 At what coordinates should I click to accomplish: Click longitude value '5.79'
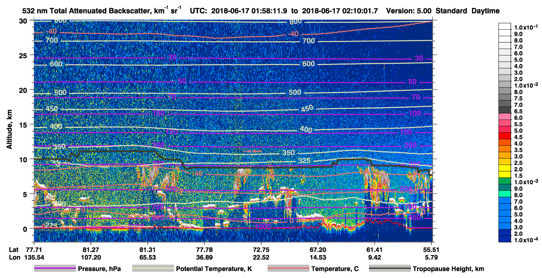[432, 257]
